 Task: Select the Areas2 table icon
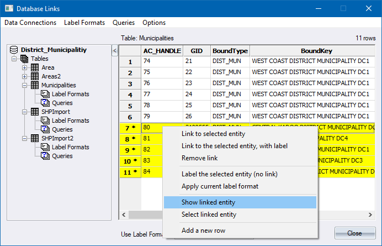[x=35, y=76]
